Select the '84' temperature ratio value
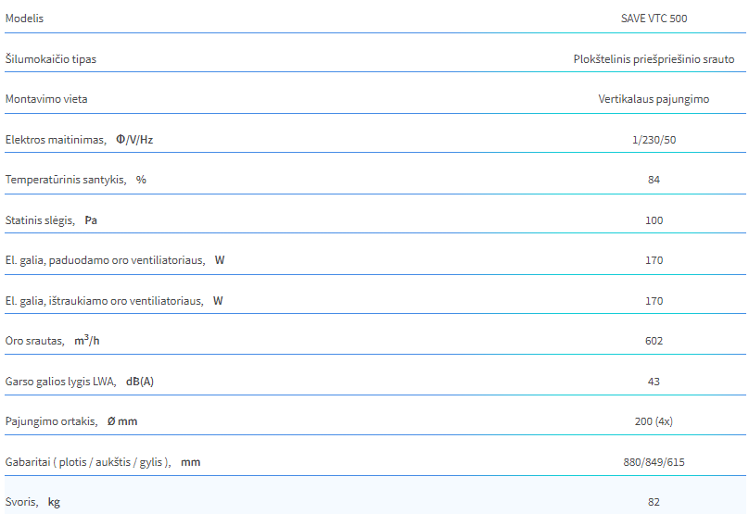The image size is (749, 514). click(x=654, y=180)
